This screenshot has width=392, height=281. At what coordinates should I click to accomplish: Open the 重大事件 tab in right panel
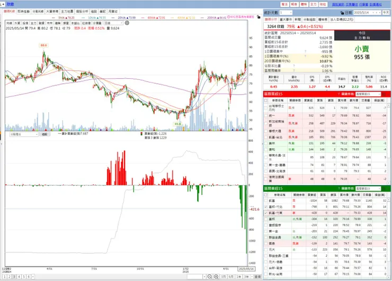(x=286, y=20)
